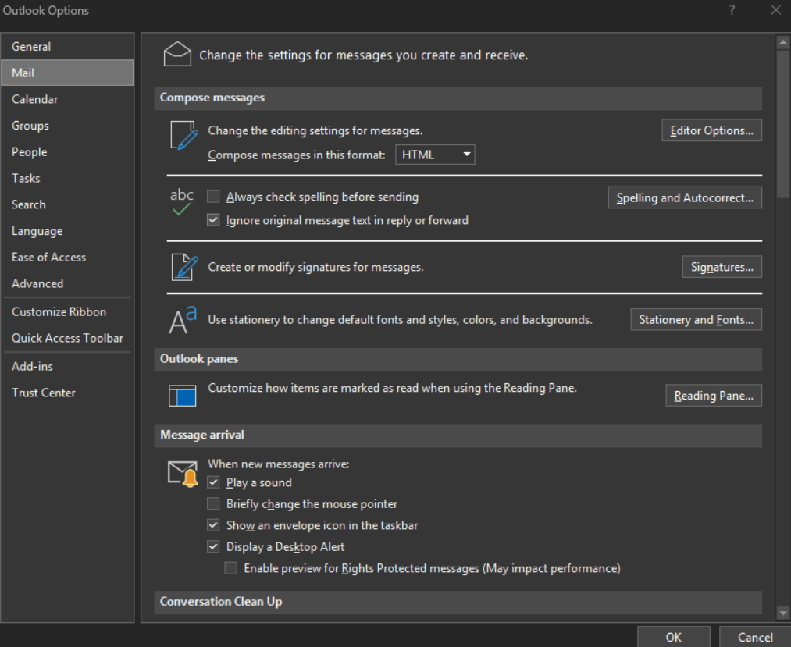Viewport: 791px width, 647px height.
Task: Open Ease of Access options
Action: pos(67,257)
